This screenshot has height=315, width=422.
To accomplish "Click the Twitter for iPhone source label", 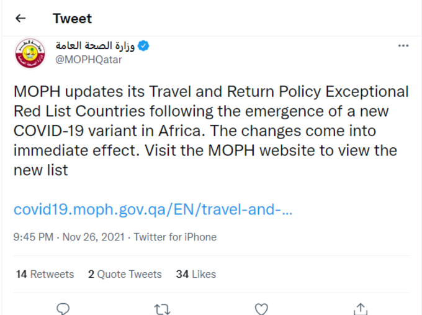I will (x=175, y=237).
